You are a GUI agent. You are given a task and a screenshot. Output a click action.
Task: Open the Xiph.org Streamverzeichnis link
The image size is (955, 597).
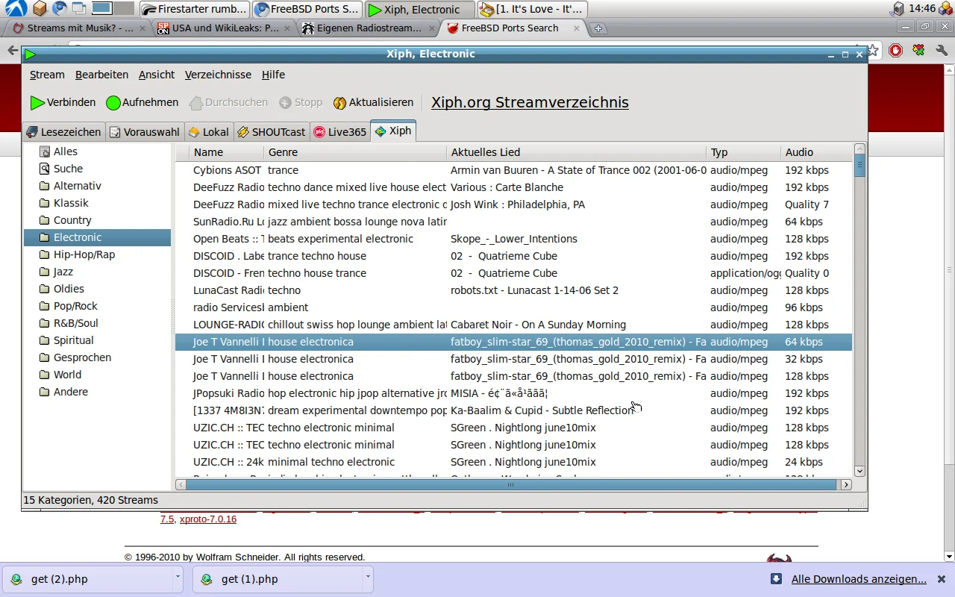click(530, 102)
